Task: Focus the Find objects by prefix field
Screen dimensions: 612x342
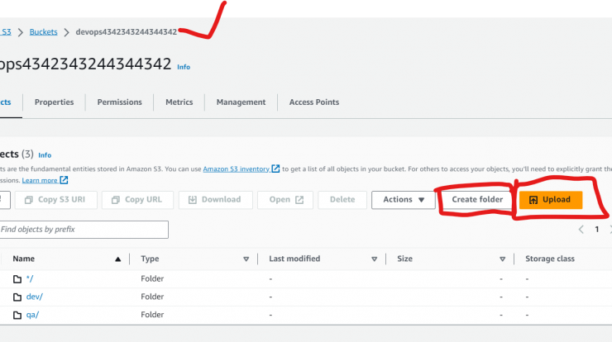Action: click(x=84, y=230)
